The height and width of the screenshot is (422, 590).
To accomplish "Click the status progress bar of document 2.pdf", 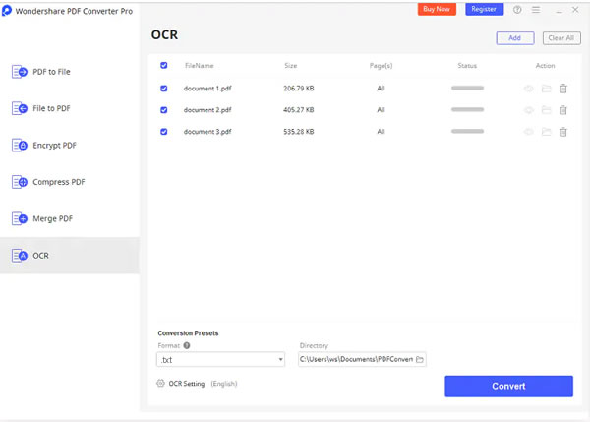I will [x=467, y=110].
